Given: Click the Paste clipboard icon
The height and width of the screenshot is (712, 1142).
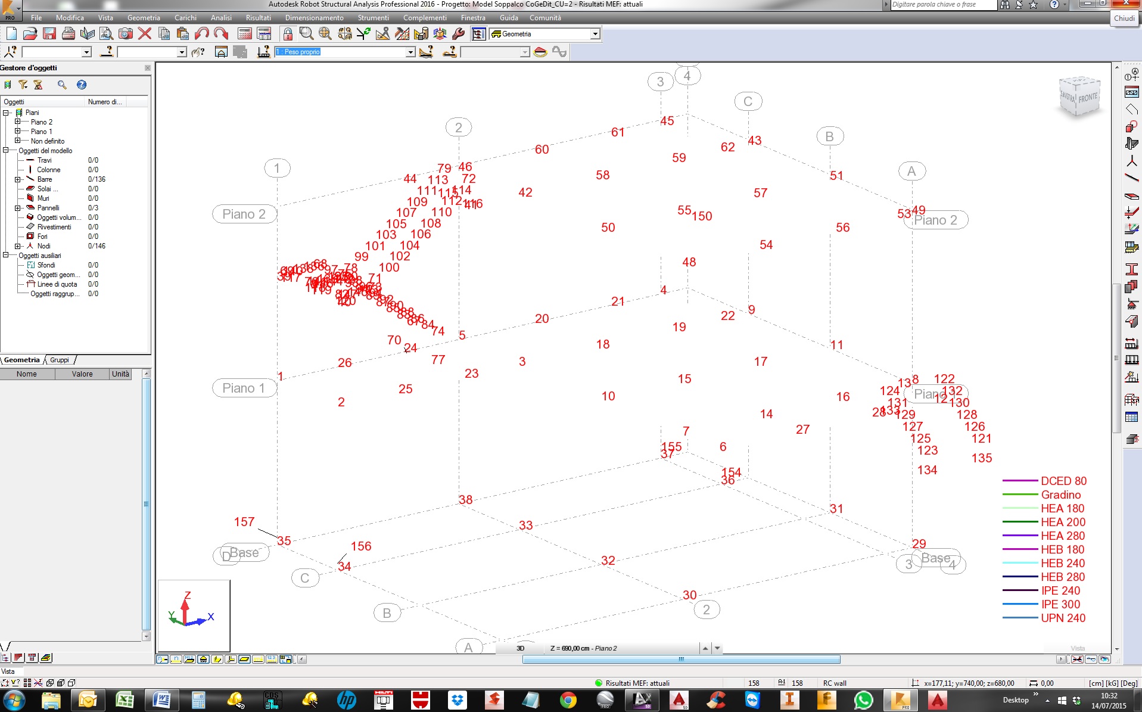Looking at the screenshot, I should 183,34.
